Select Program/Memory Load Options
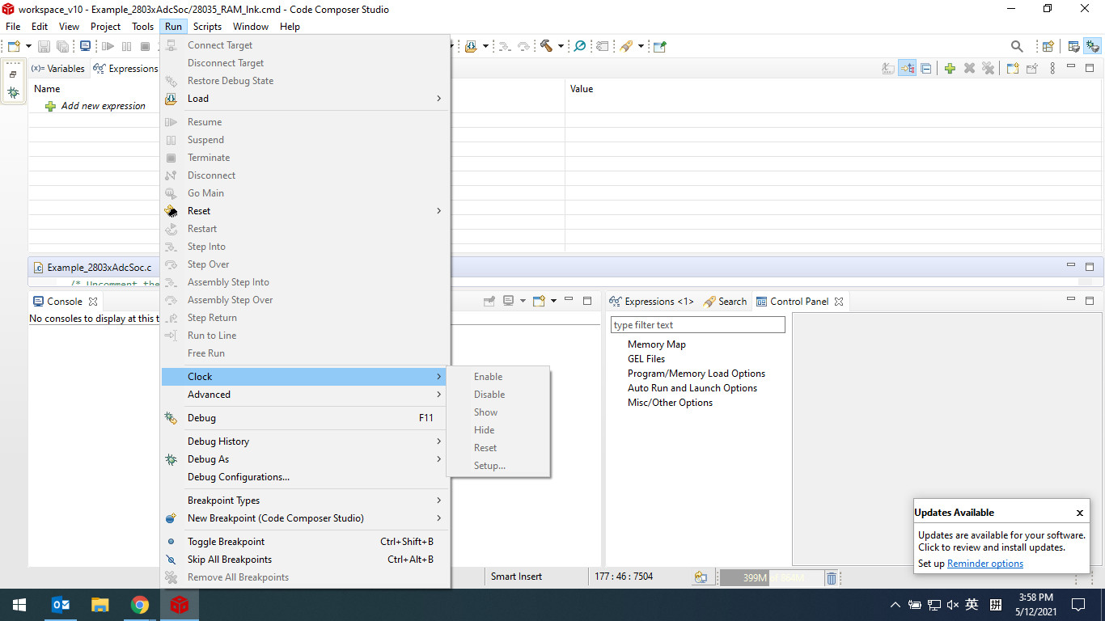Image resolution: width=1105 pixels, height=621 pixels. point(696,374)
